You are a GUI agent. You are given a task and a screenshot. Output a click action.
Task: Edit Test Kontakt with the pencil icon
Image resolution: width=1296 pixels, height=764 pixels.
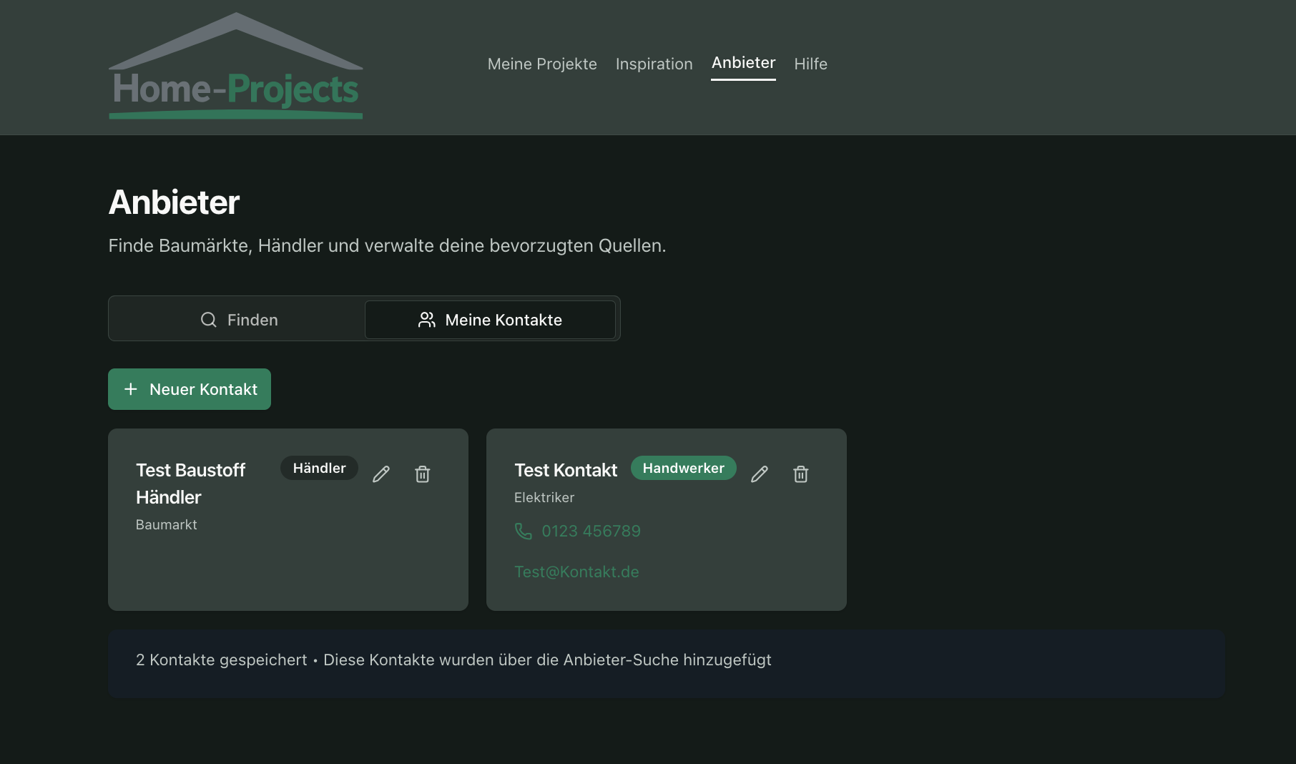pos(760,474)
